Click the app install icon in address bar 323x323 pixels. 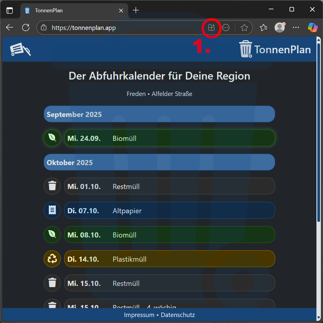click(211, 28)
